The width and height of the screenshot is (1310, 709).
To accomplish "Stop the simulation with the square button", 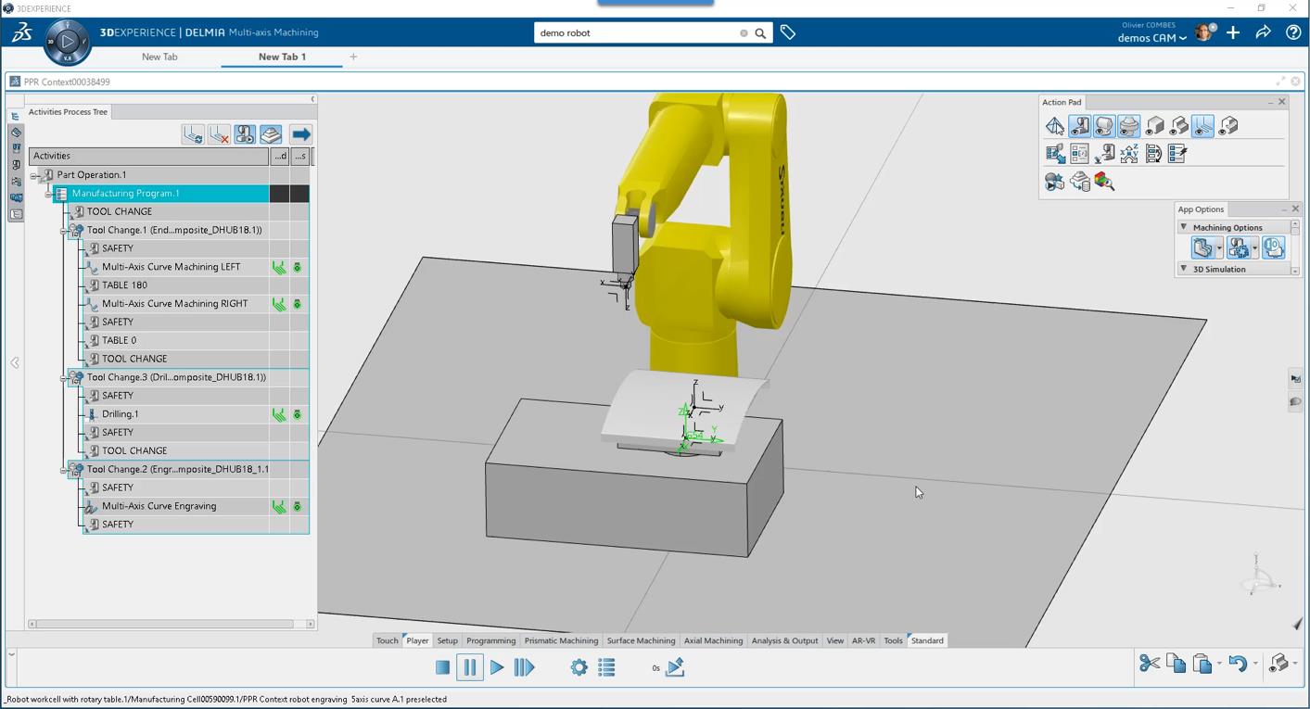I will [443, 667].
